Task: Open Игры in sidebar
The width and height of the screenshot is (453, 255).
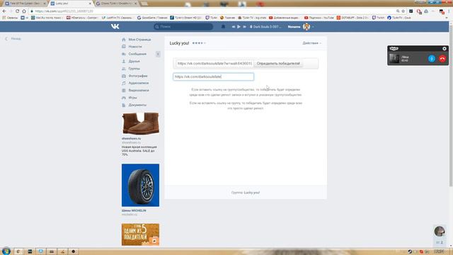Action: 132,98
